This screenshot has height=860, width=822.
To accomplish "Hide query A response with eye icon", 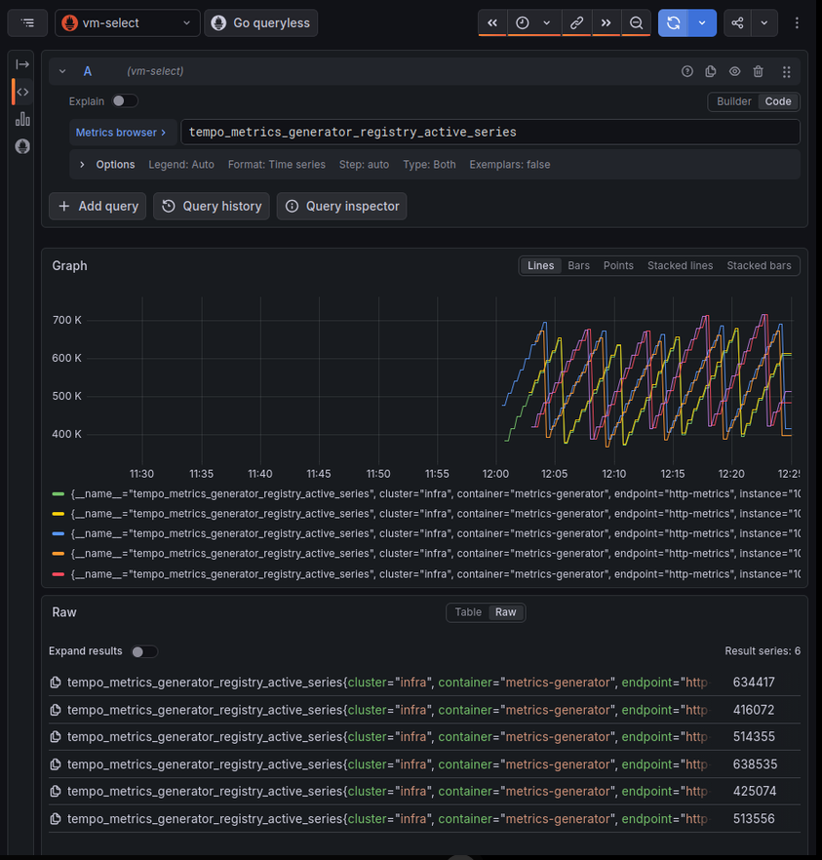I will click(x=734, y=71).
